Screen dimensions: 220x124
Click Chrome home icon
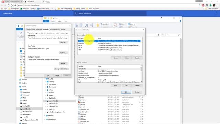pyautogui.click(x=12, y=6)
